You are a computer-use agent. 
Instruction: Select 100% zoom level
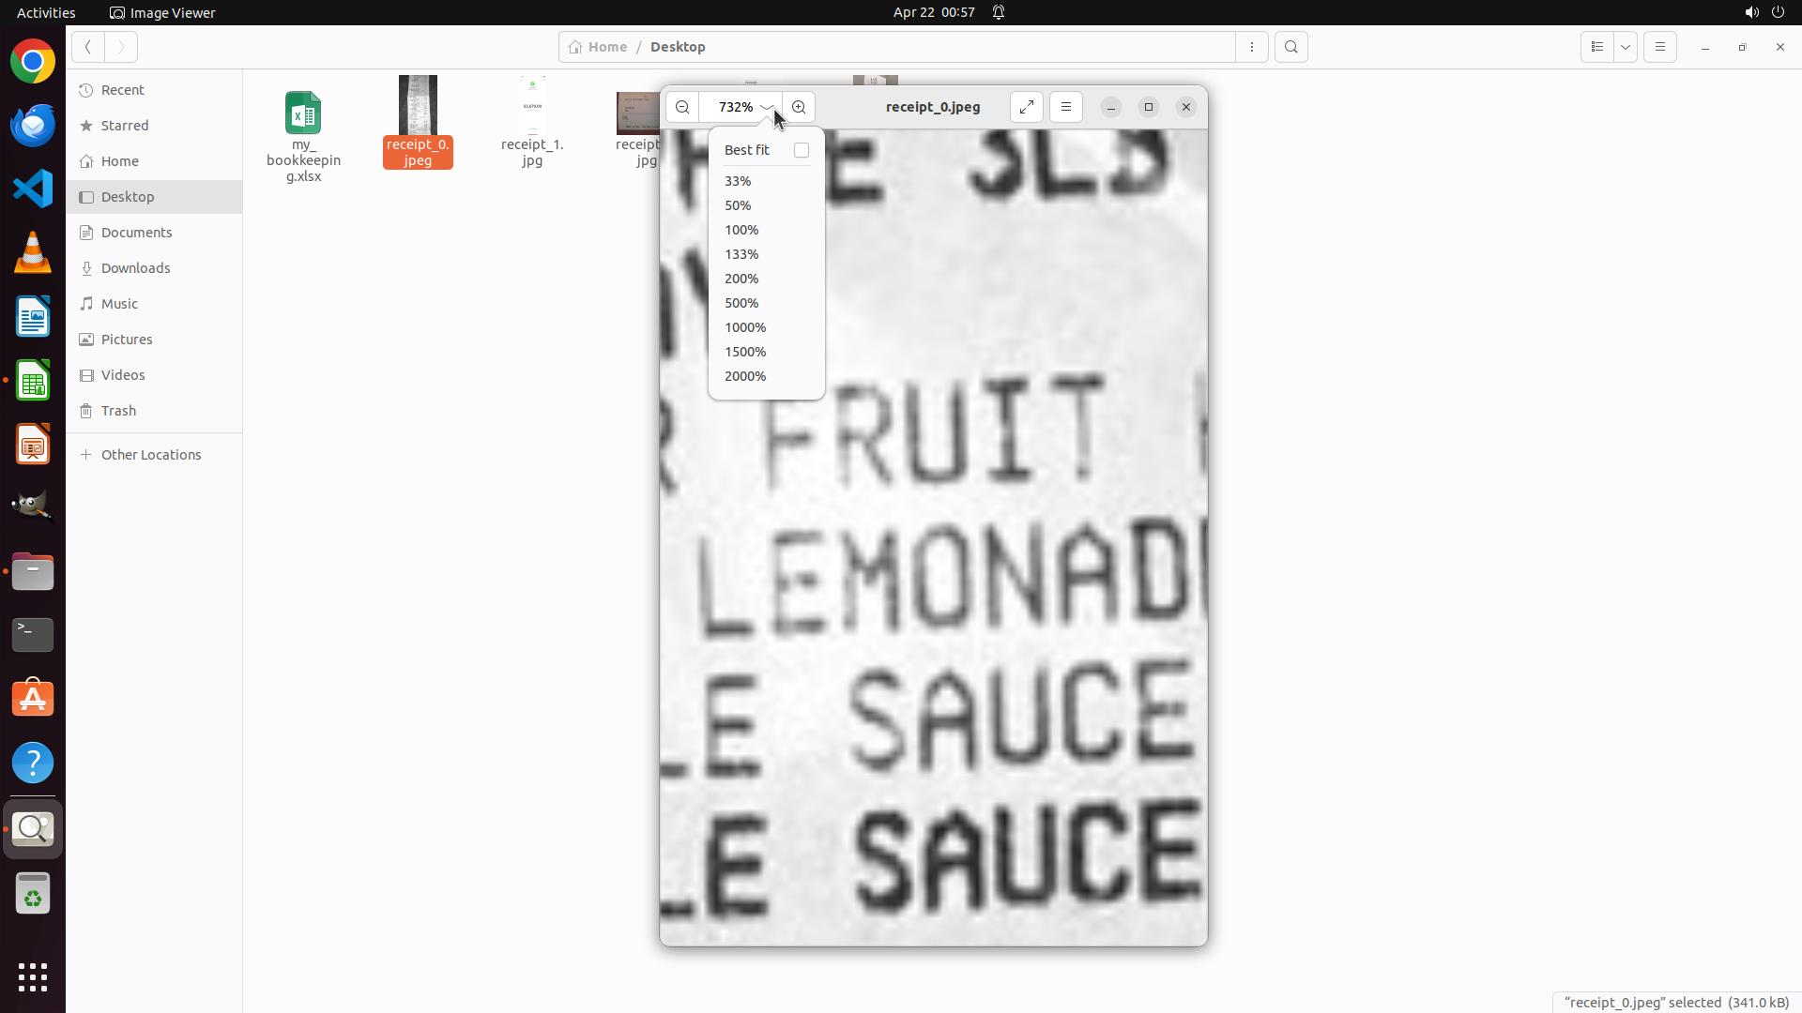[x=741, y=230]
